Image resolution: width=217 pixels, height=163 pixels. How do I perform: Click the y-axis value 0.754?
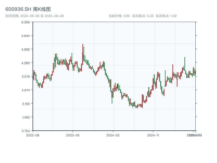pos(25,131)
